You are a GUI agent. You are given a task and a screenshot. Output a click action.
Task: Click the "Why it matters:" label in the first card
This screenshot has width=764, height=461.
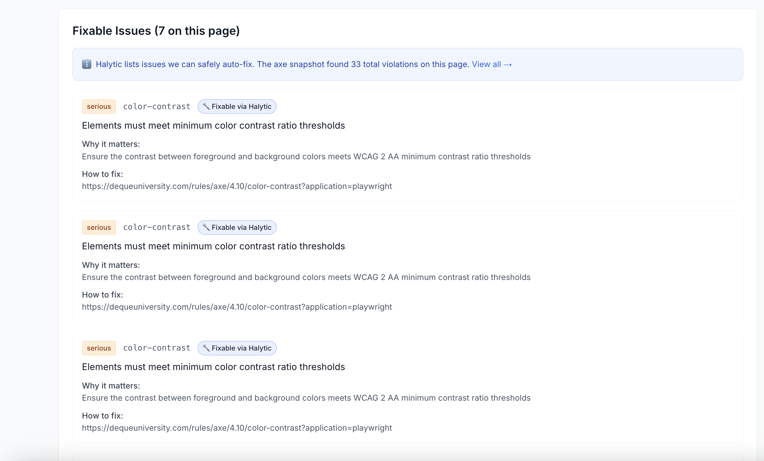pos(111,144)
